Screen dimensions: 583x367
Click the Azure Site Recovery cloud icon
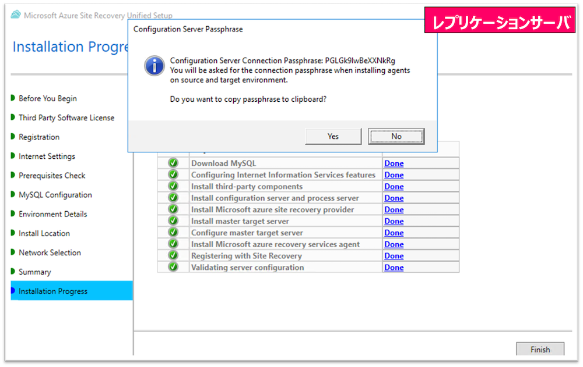pyautogui.click(x=16, y=15)
